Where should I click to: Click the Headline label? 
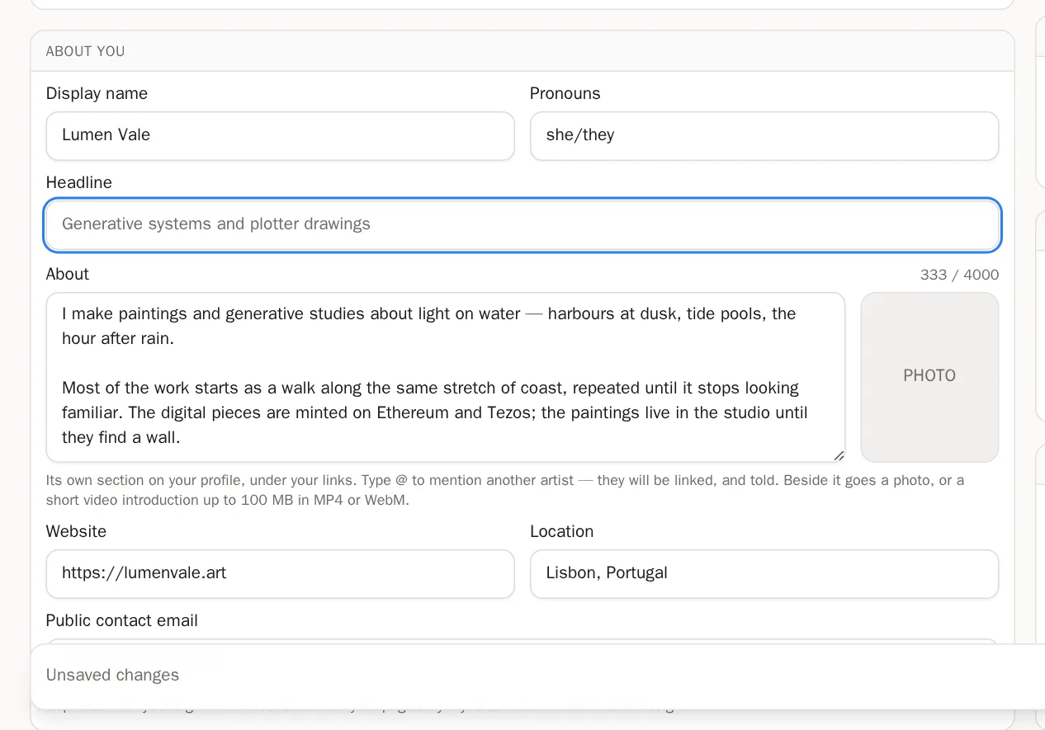[x=79, y=182]
